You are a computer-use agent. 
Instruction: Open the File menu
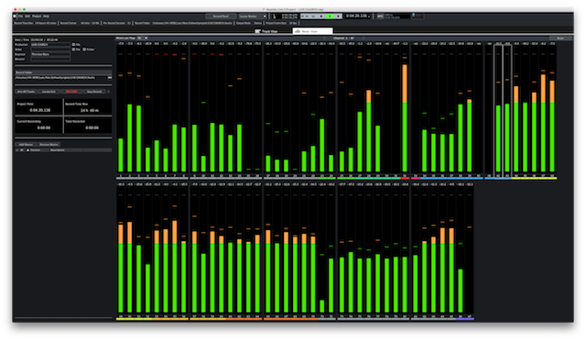(x=20, y=16)
